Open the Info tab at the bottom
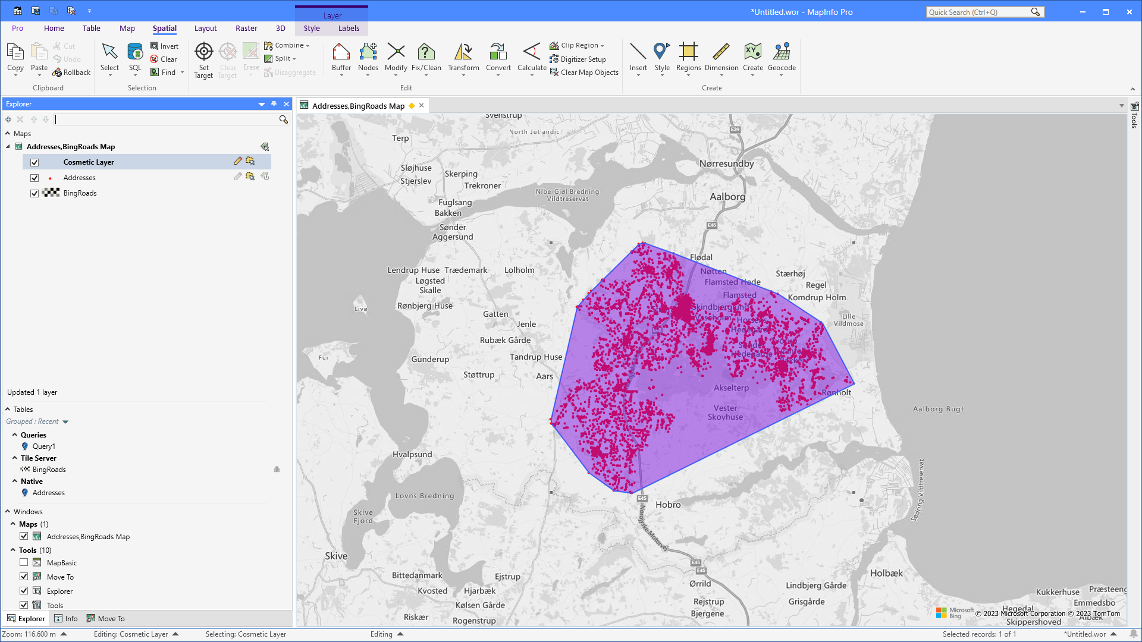This screenshot has height=642, width=1142. [65, 618]
